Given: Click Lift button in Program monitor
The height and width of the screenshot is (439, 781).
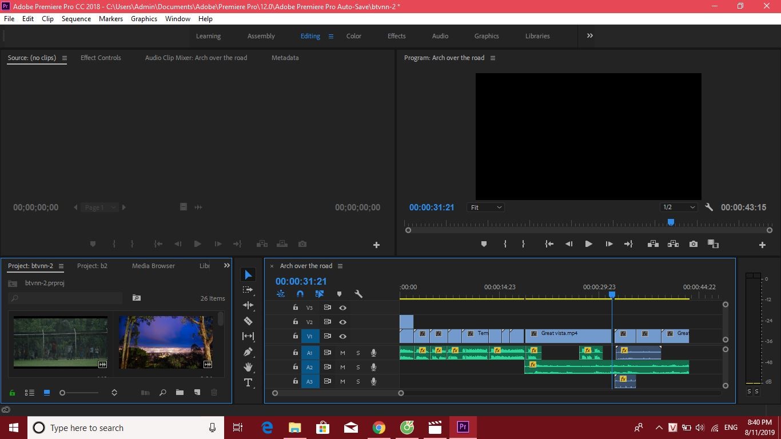Looking at the screenshot, I should point(652,244).
